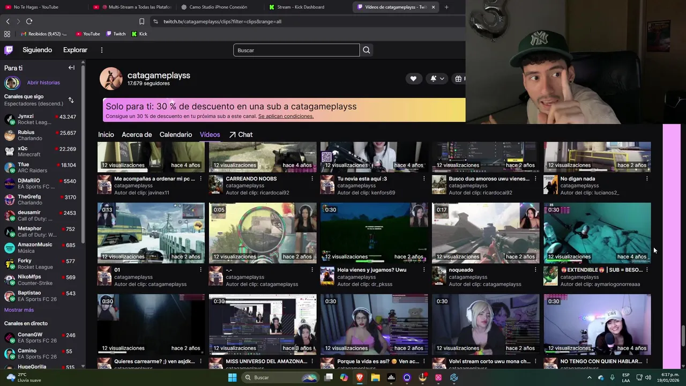686x386 pixels.
Task: Click the gift sub icon
Action: click(x=459, y=79)
